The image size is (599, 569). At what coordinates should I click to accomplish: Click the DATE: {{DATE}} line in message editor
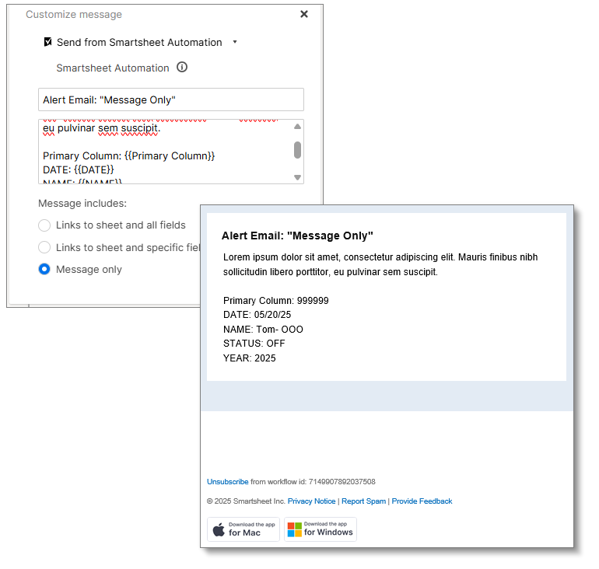point(79,169)
